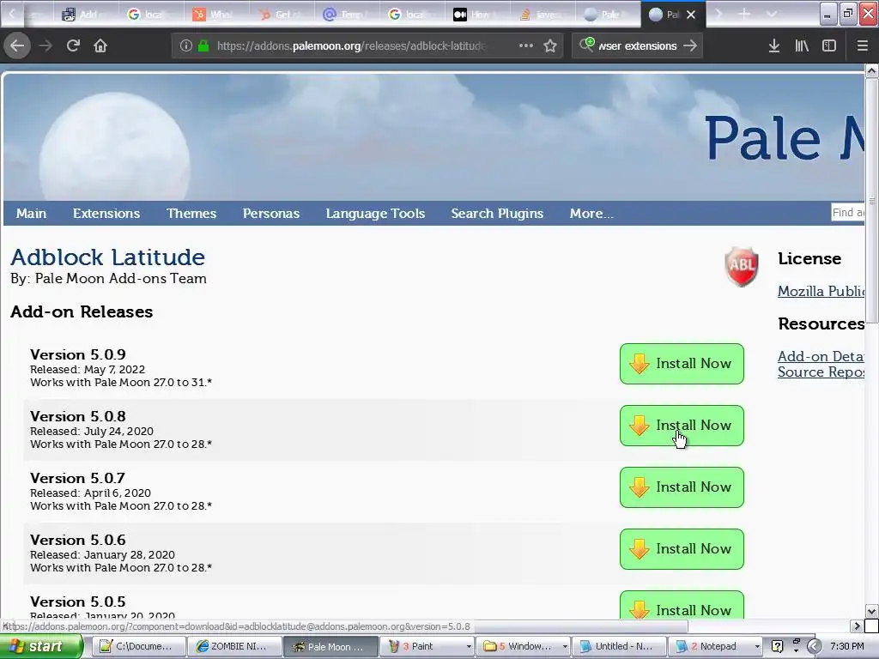Click the browser extensions search box
This screenshot has width=879, height=659.
638,46
